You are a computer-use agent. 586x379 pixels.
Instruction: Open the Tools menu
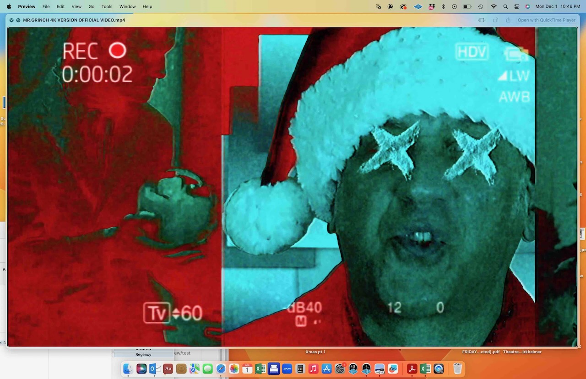[x=107, y=6]
